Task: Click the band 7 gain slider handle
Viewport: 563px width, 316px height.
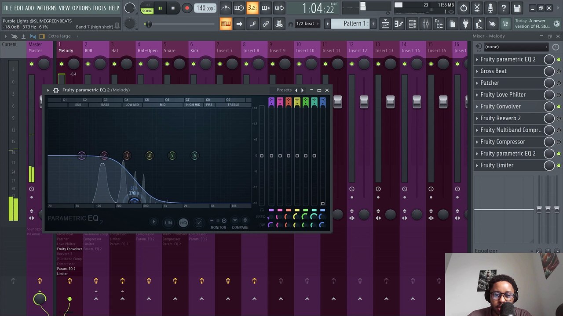Action: point(322,204)
